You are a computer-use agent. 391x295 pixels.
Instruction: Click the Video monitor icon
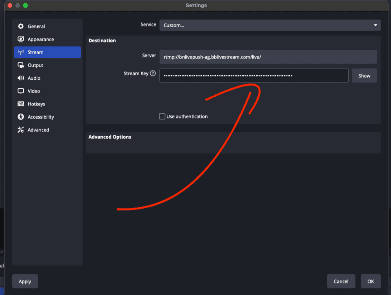click(21, 91)
